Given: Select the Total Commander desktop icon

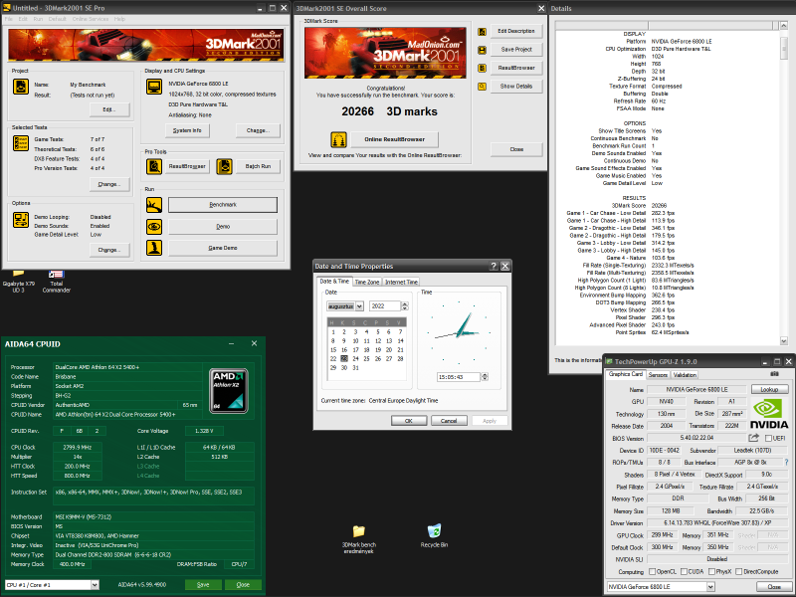Looking at the screenshot, I should tap(57, 282).
